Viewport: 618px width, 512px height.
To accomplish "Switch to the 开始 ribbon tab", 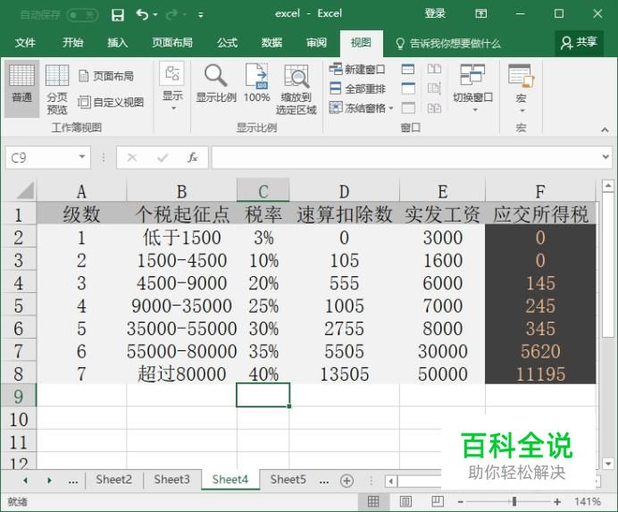I will click(73, 43).
